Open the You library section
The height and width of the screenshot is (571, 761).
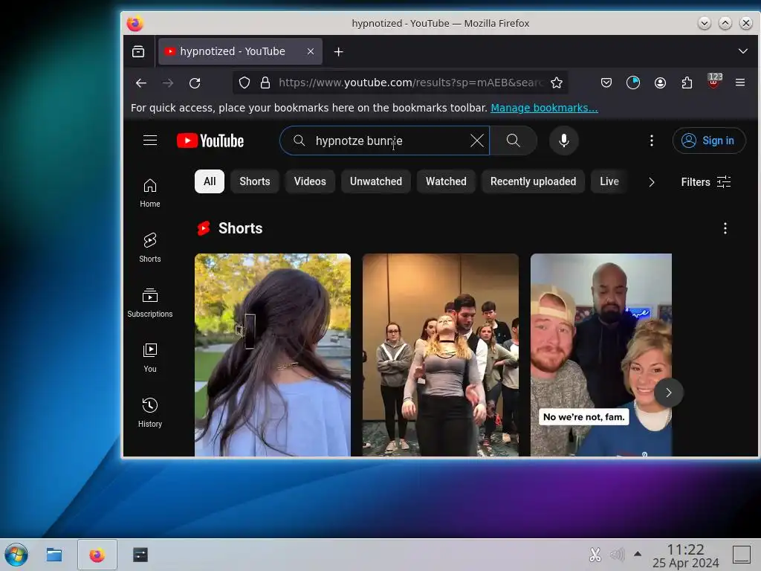point(150,358)
